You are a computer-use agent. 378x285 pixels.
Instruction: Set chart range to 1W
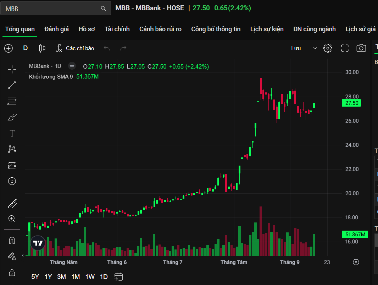pos(90,277)
